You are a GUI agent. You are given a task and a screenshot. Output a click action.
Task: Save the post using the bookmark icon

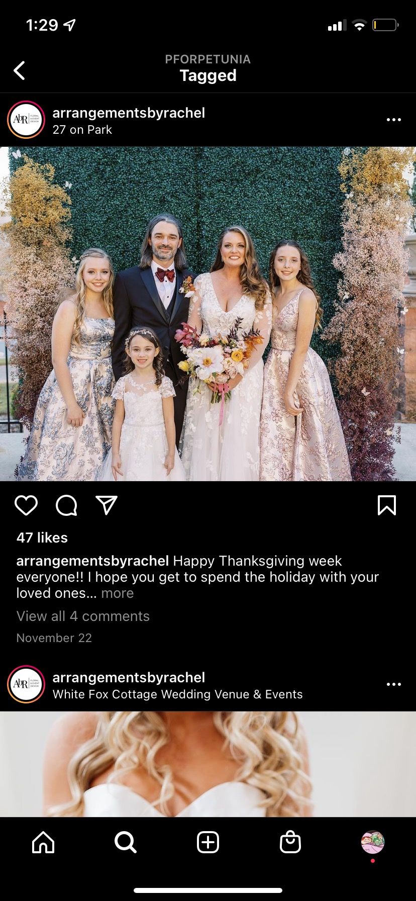point(387,505)
